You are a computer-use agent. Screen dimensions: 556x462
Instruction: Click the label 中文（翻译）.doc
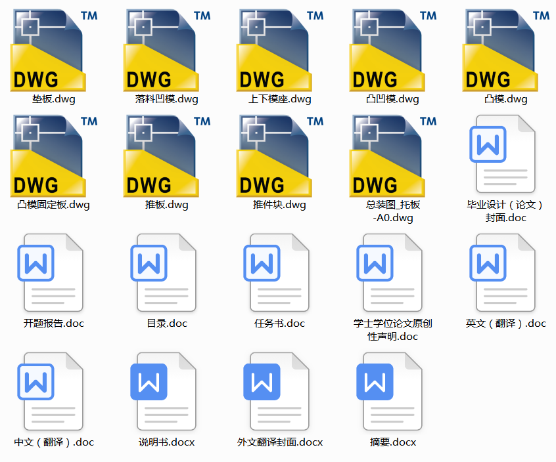pos(54,442)
